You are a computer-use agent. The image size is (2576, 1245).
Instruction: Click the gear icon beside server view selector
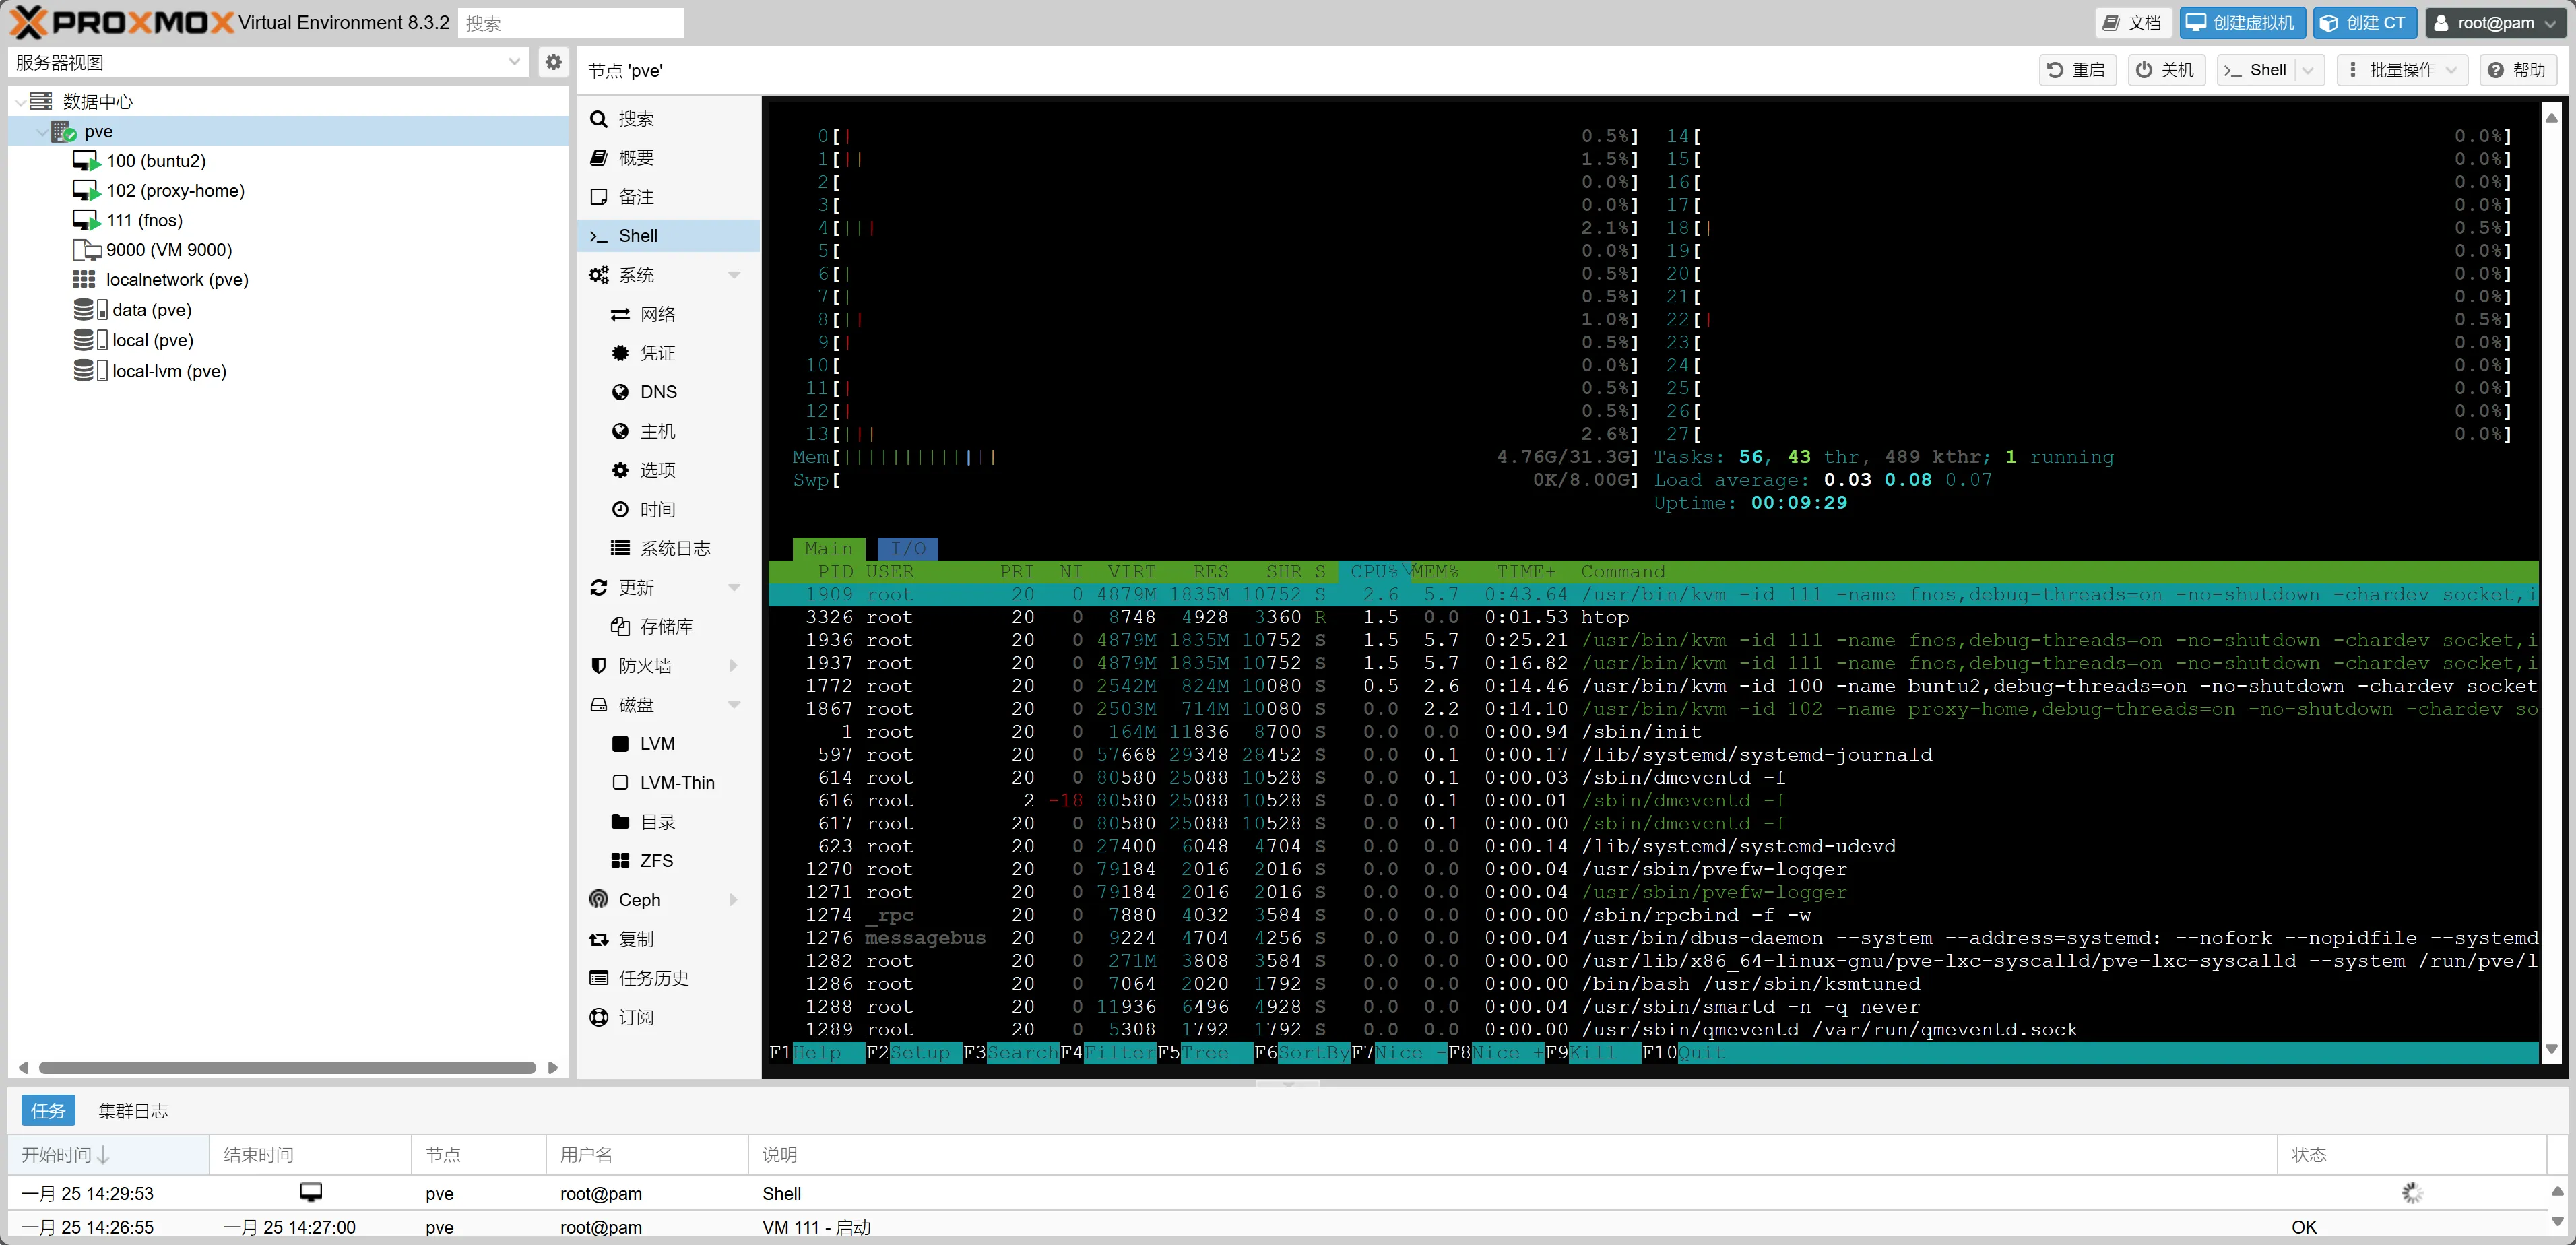click(553, 62)
